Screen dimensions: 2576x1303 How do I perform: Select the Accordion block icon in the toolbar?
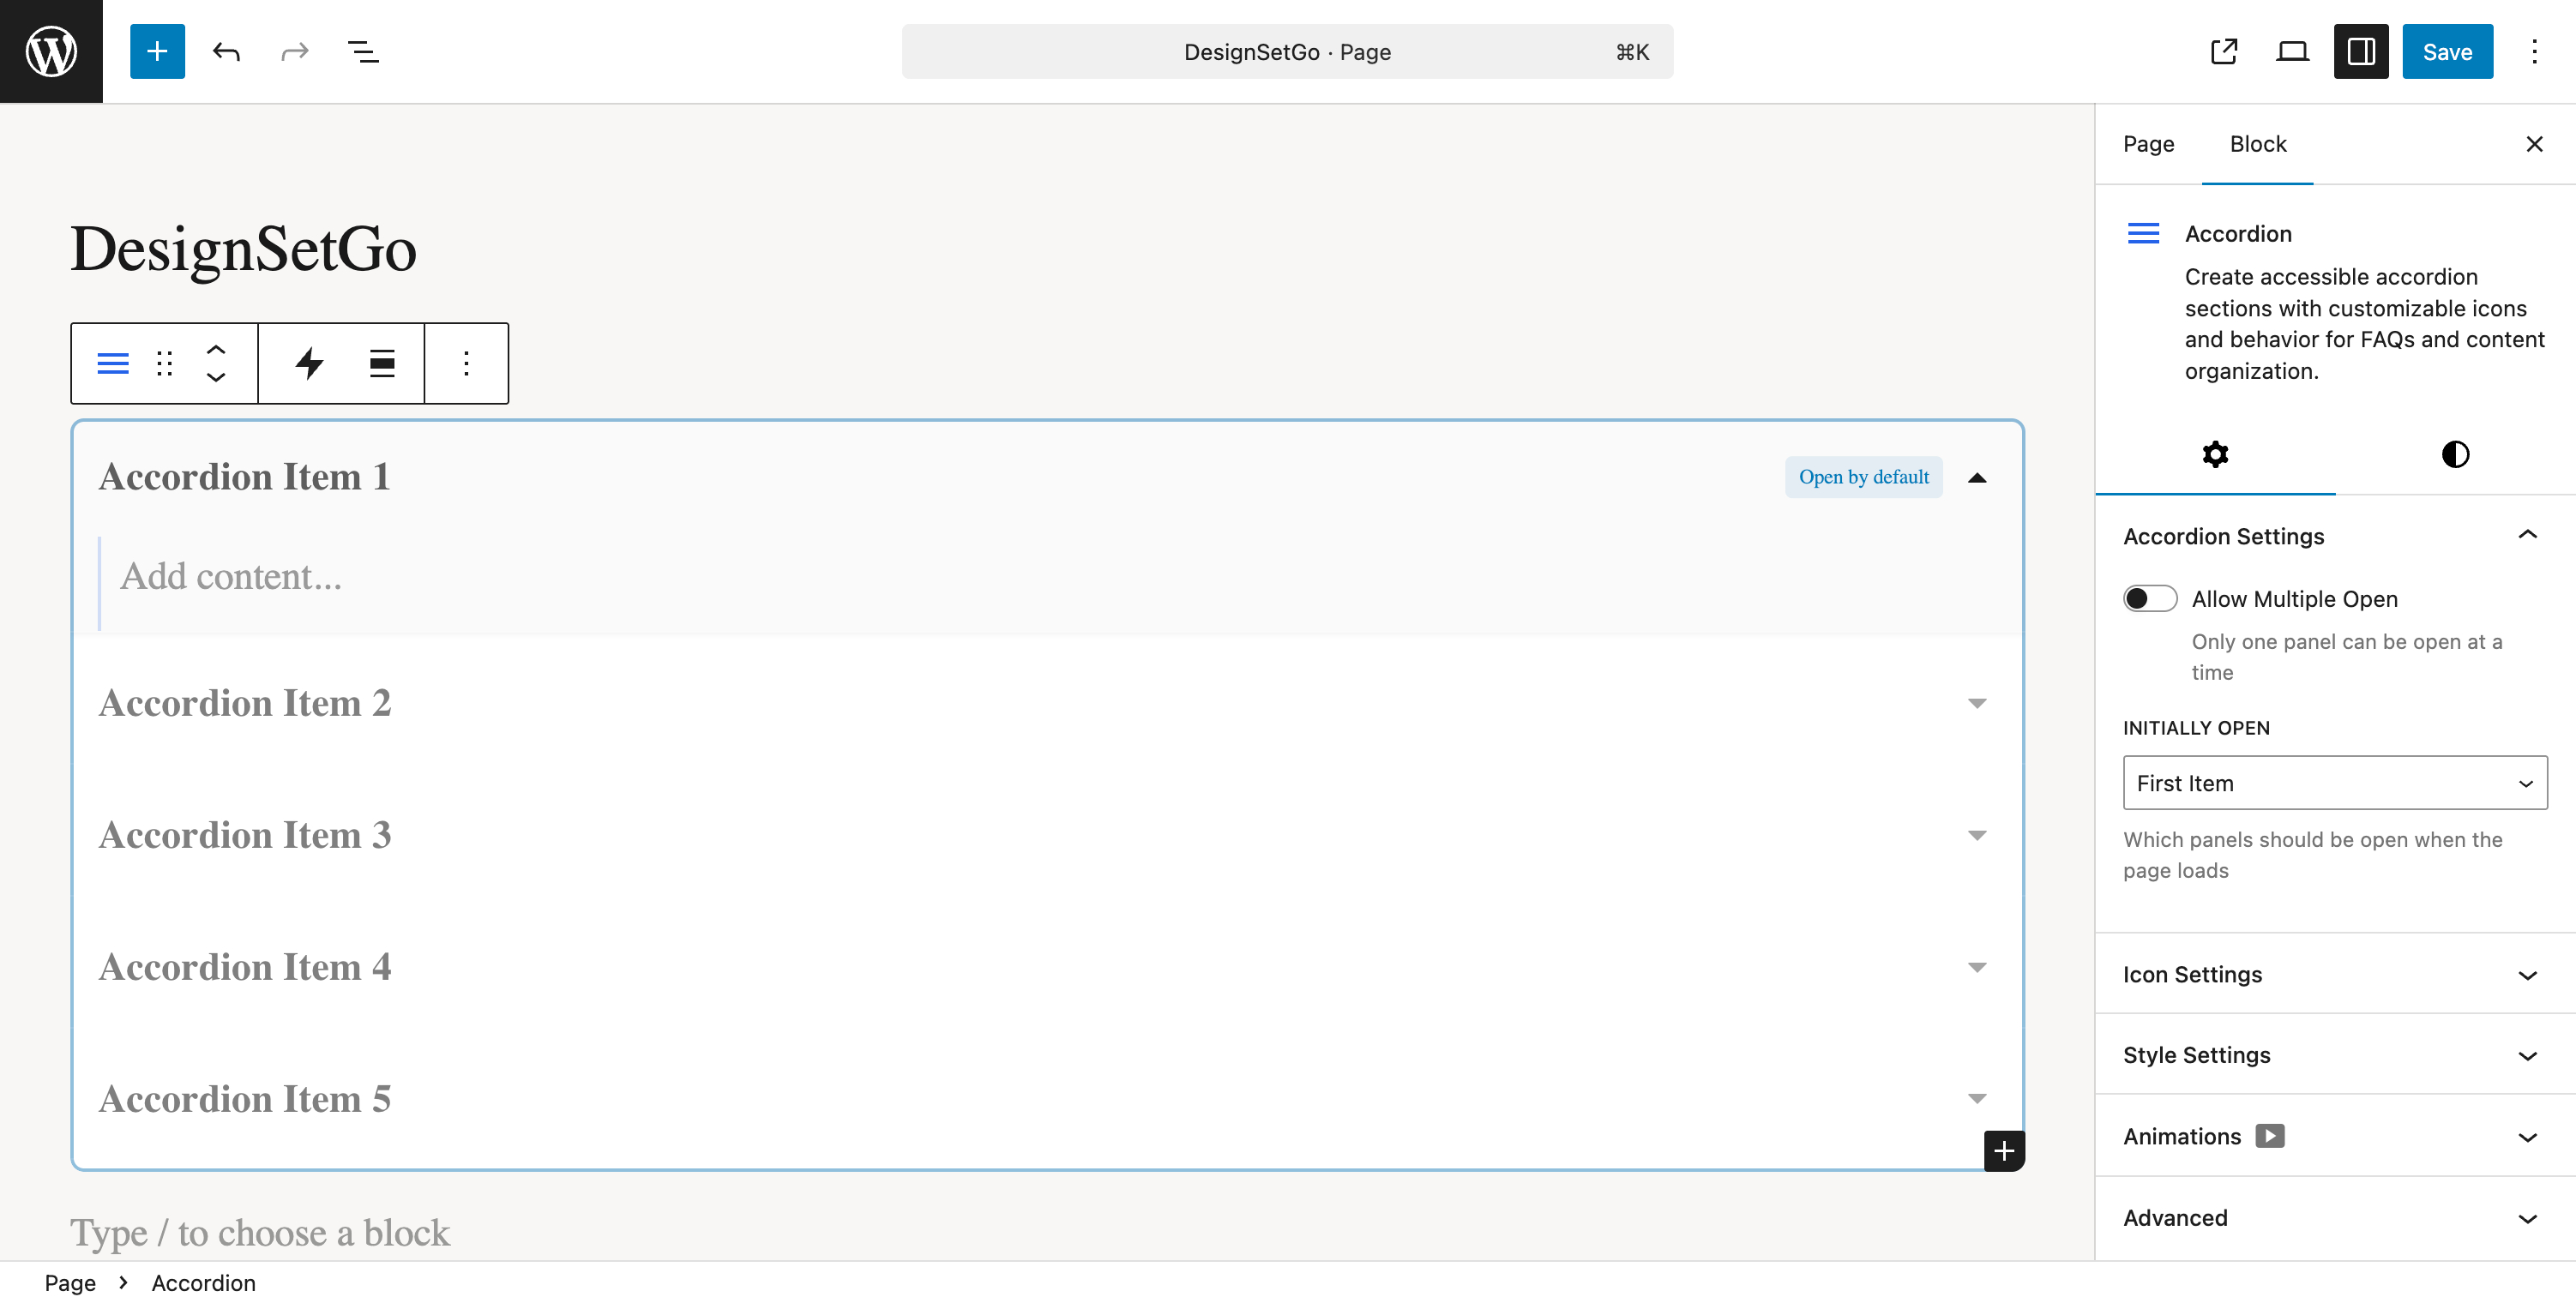click(112, 363)
